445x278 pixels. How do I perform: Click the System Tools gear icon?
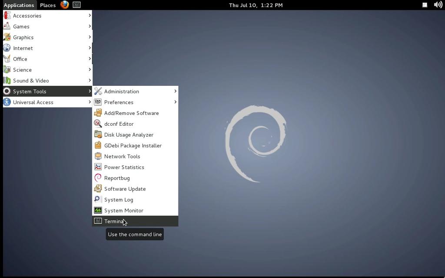(7, 91)
